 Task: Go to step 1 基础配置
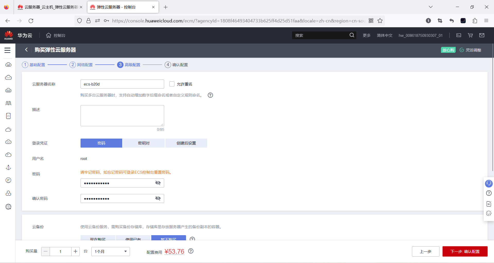coord(34,65)
